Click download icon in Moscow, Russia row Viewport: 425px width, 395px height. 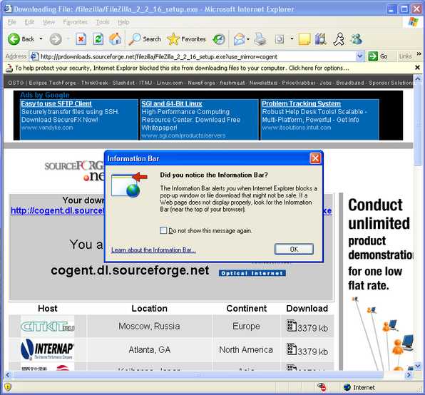click(292, 325)
